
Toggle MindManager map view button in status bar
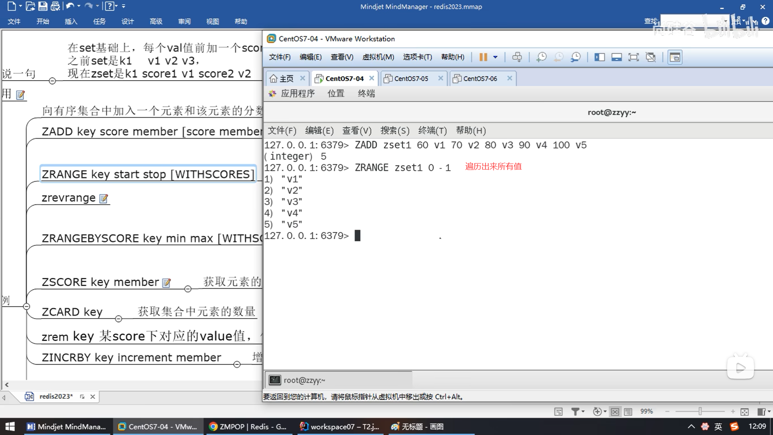(615, 412)
